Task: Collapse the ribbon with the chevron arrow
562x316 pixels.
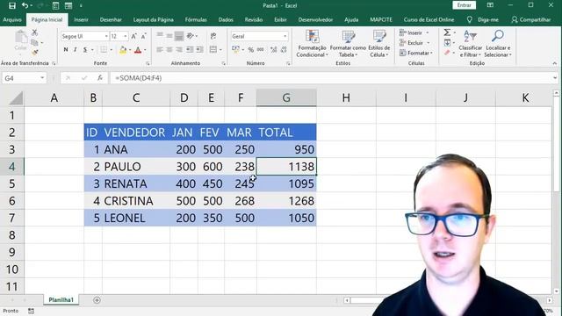Action: (x=554, y=63)
